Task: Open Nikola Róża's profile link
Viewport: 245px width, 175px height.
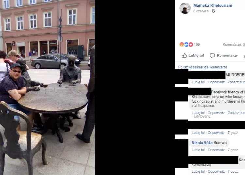Action: click(202, 143)
